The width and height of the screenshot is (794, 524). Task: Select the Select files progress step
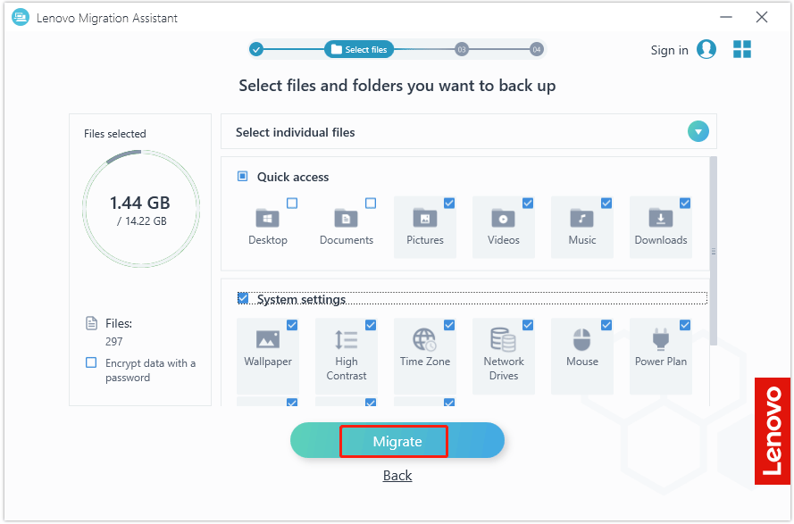pyautogui.click(x=359, y=49)
